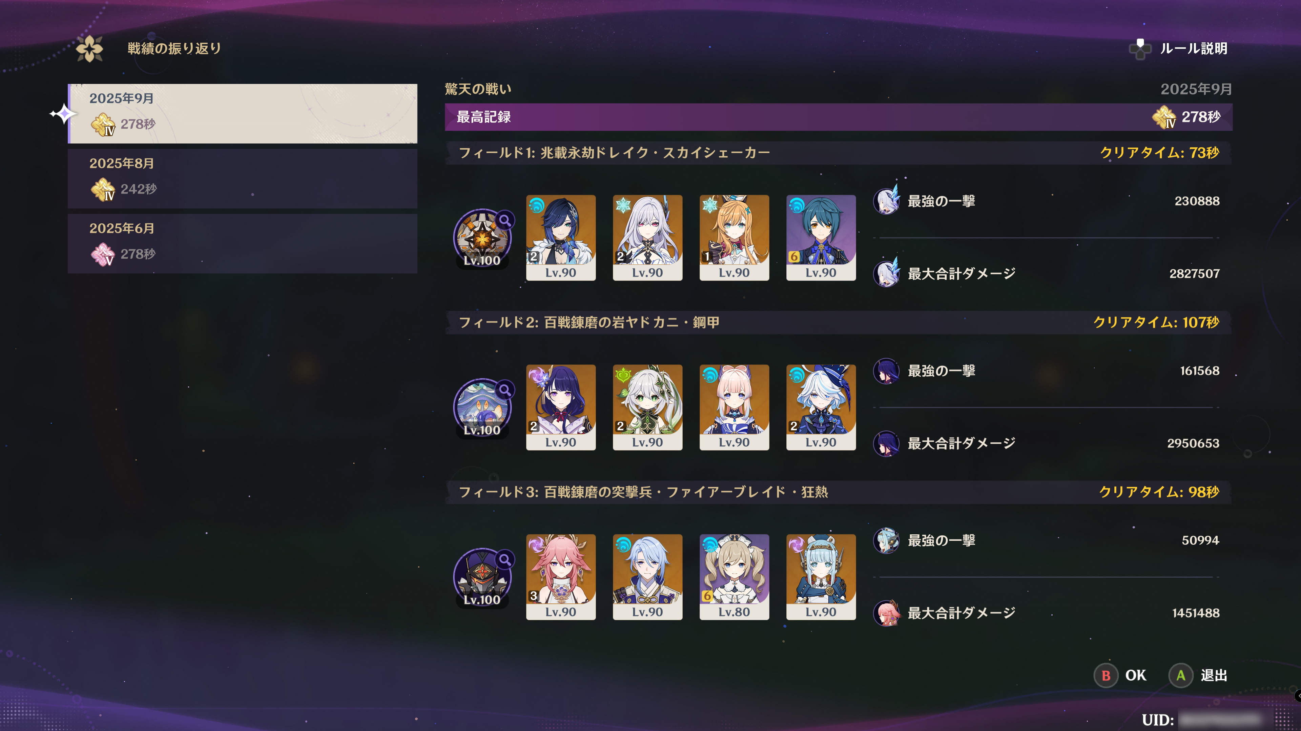Viewport: 1301px width, 731px height.
Task: Click the Field 3 最大合計ダメージ character avatar
Action: 887,613
